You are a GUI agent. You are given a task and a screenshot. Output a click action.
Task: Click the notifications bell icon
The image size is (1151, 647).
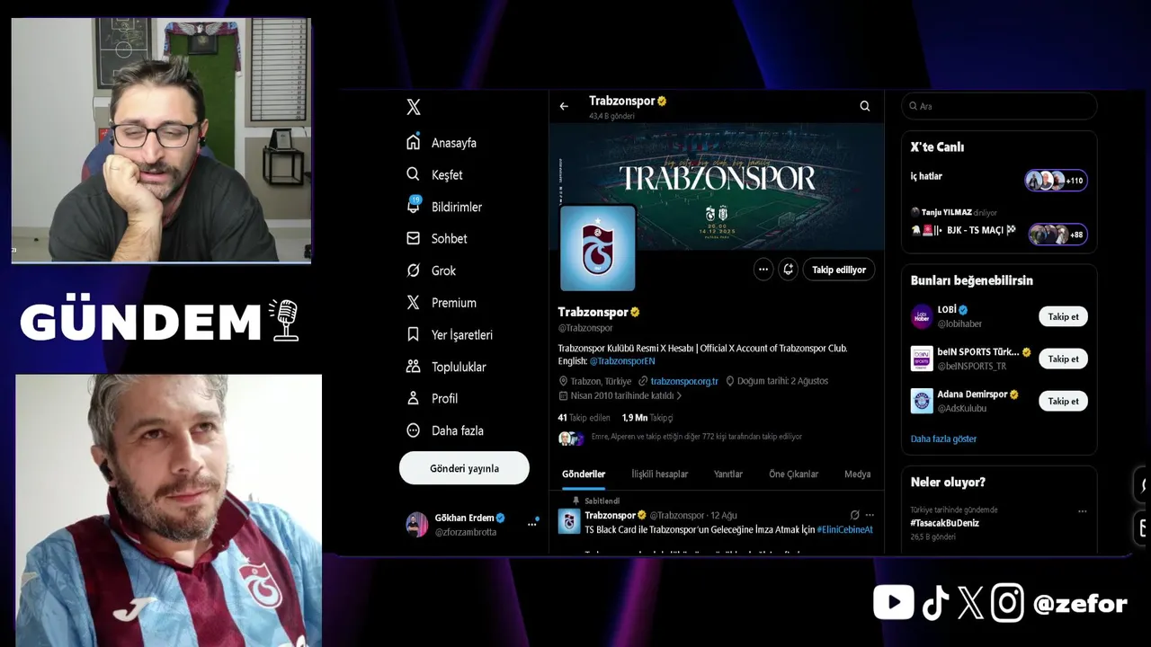[x=413, y=206]
